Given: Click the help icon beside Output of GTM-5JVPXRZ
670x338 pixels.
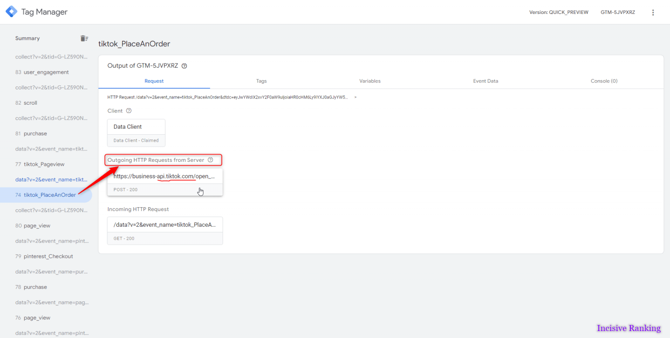Looking at the screenshot, I should tap(184, 65).
